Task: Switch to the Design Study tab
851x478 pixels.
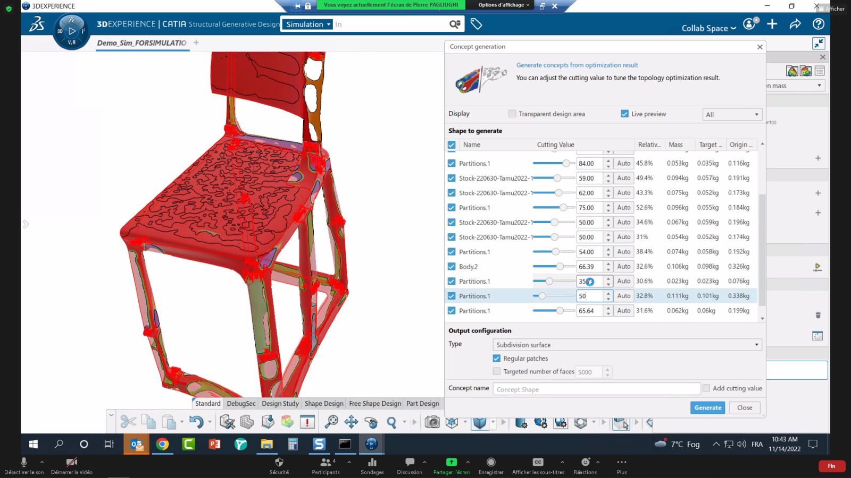Action: [280, 404]
